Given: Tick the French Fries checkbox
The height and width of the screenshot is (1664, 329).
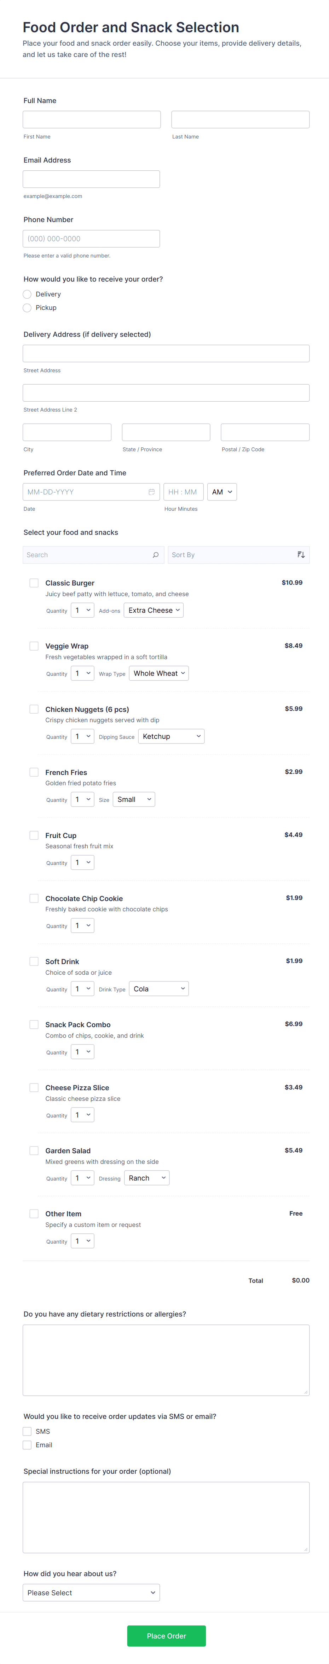Looking at the screenshot, I should tap(34, 772).
